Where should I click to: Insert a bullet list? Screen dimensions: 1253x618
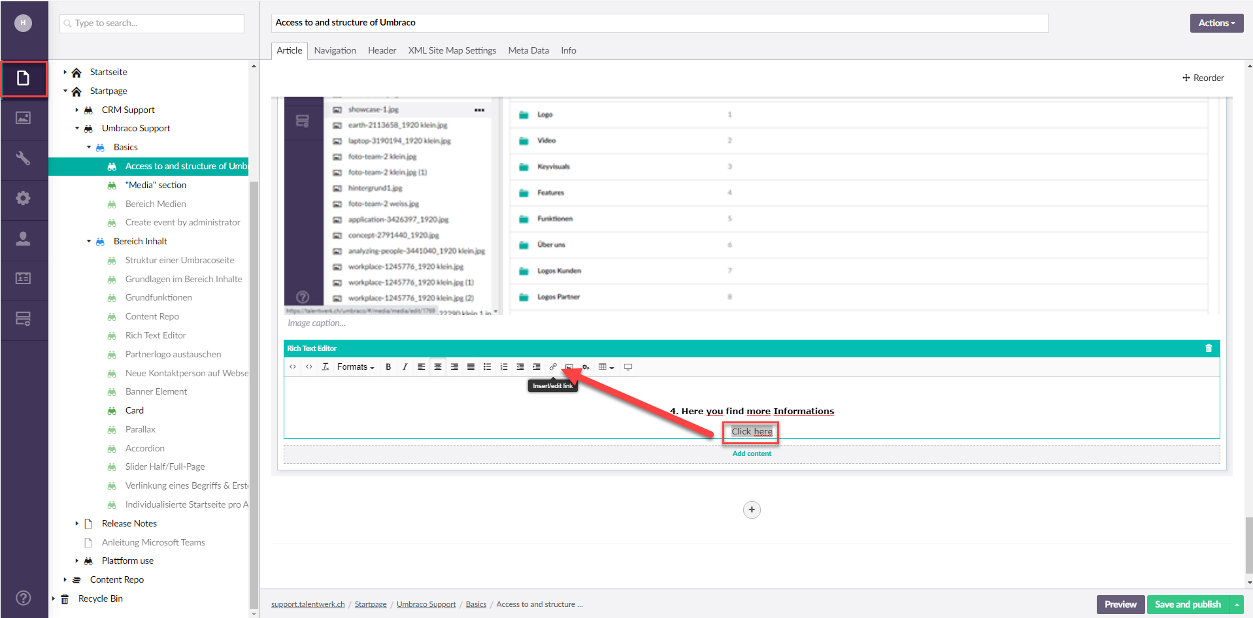(487, 367)
